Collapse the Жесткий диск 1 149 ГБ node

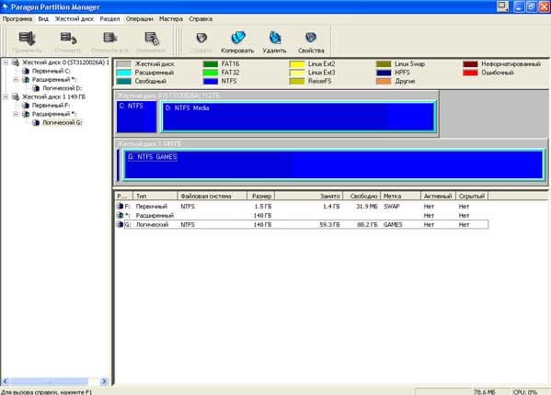tap(6, 96)
